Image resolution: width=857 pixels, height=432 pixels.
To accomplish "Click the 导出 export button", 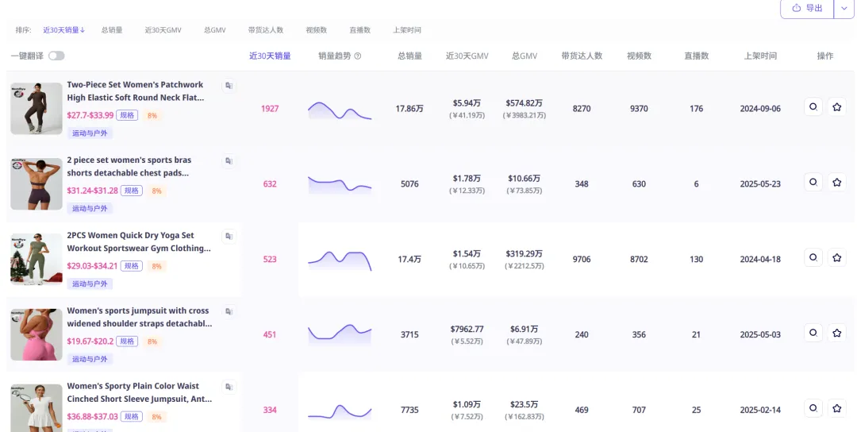I will click(x=807, y=8).
